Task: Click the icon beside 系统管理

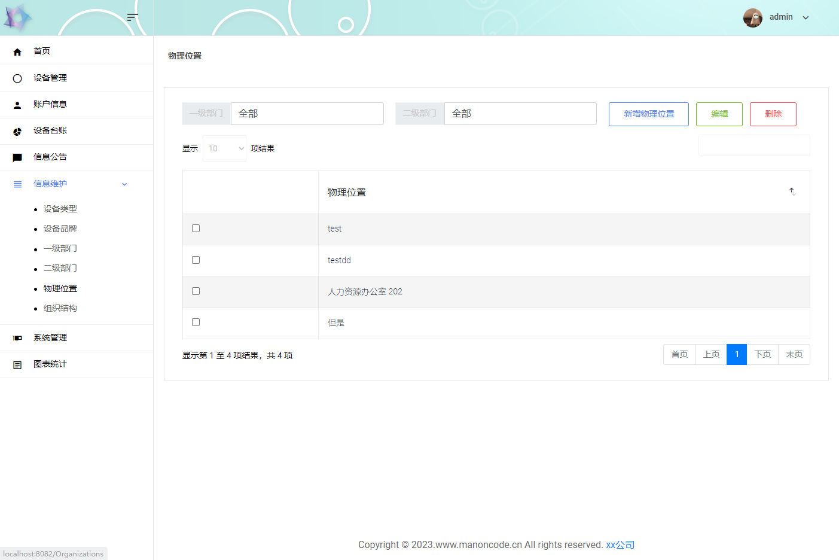Action: tap(17, 338)
